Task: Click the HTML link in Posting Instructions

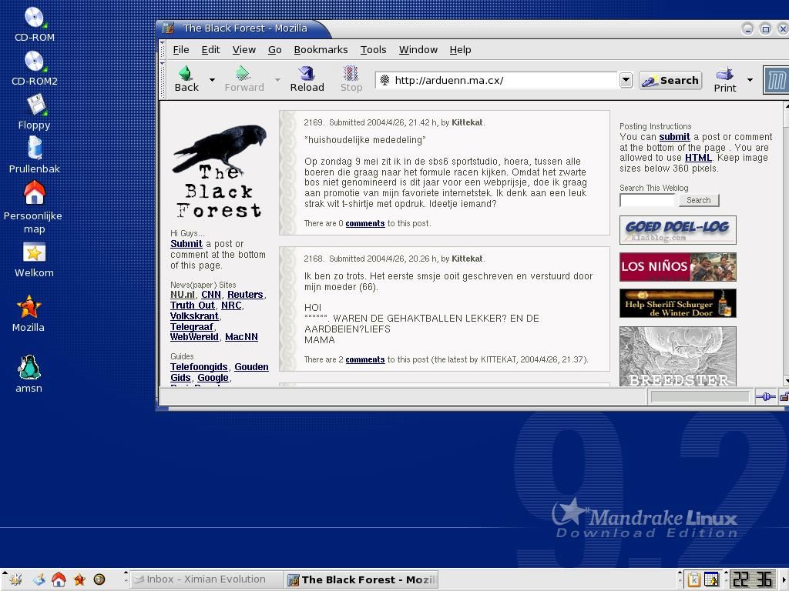Action: click(698, 157)
